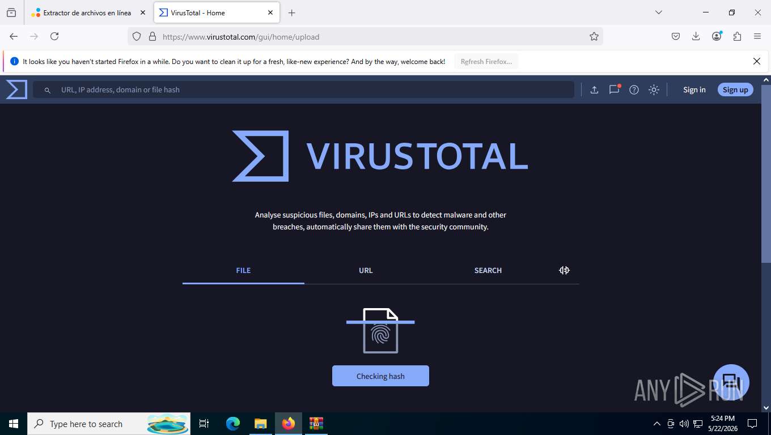
Task: Open the network tray icon
Action: pos(698,424)
